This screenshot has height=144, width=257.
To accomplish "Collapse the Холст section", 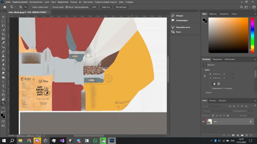I will [203, 70].
